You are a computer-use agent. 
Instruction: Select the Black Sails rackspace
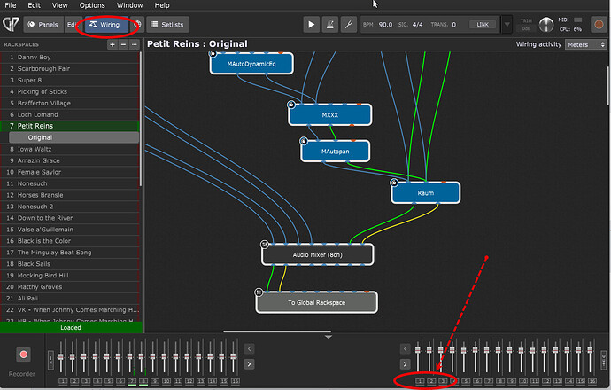(70, 263)
